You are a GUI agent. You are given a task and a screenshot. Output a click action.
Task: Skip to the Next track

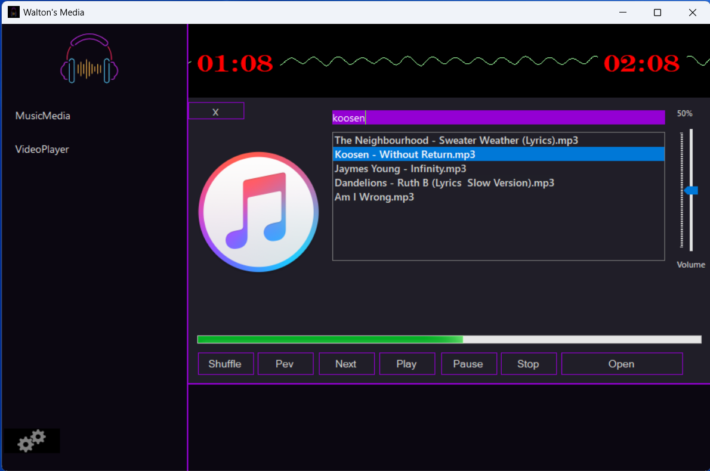click(x=346, y=364)
